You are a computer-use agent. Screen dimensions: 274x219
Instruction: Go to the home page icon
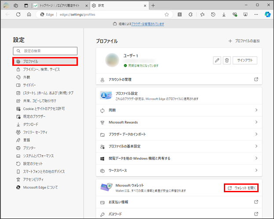click(29, 14)
